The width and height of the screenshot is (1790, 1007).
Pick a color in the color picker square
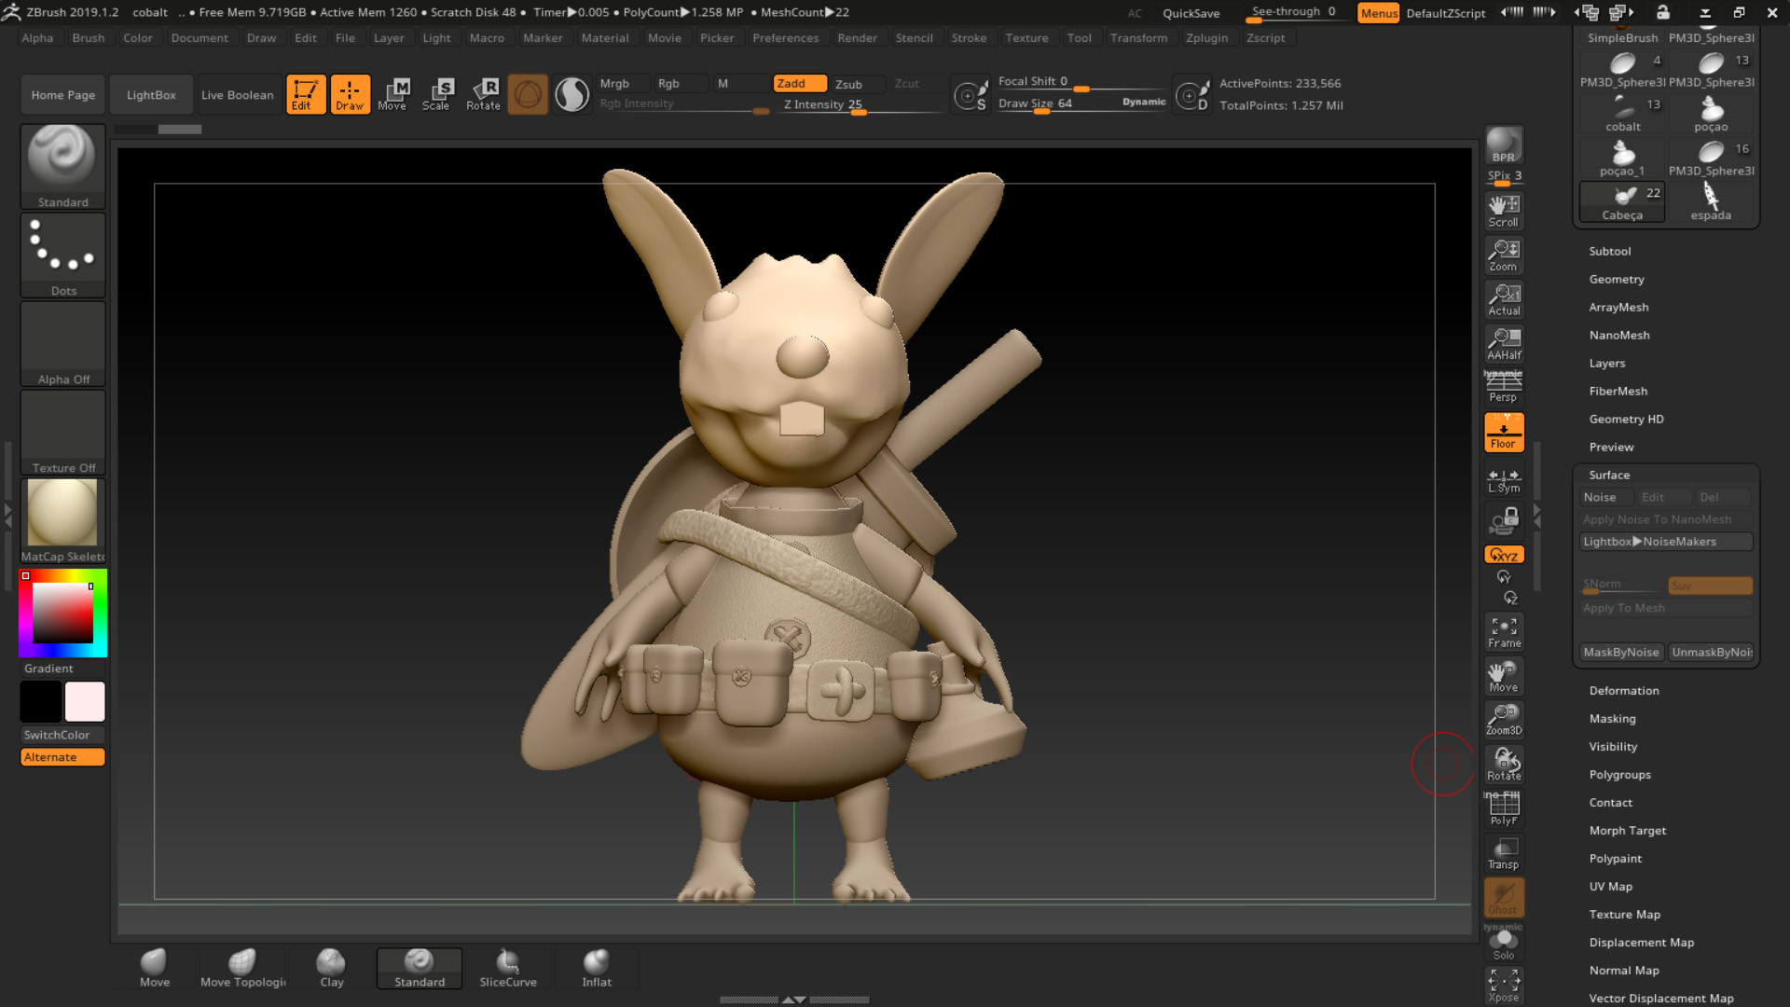click(x=62, y=614)
